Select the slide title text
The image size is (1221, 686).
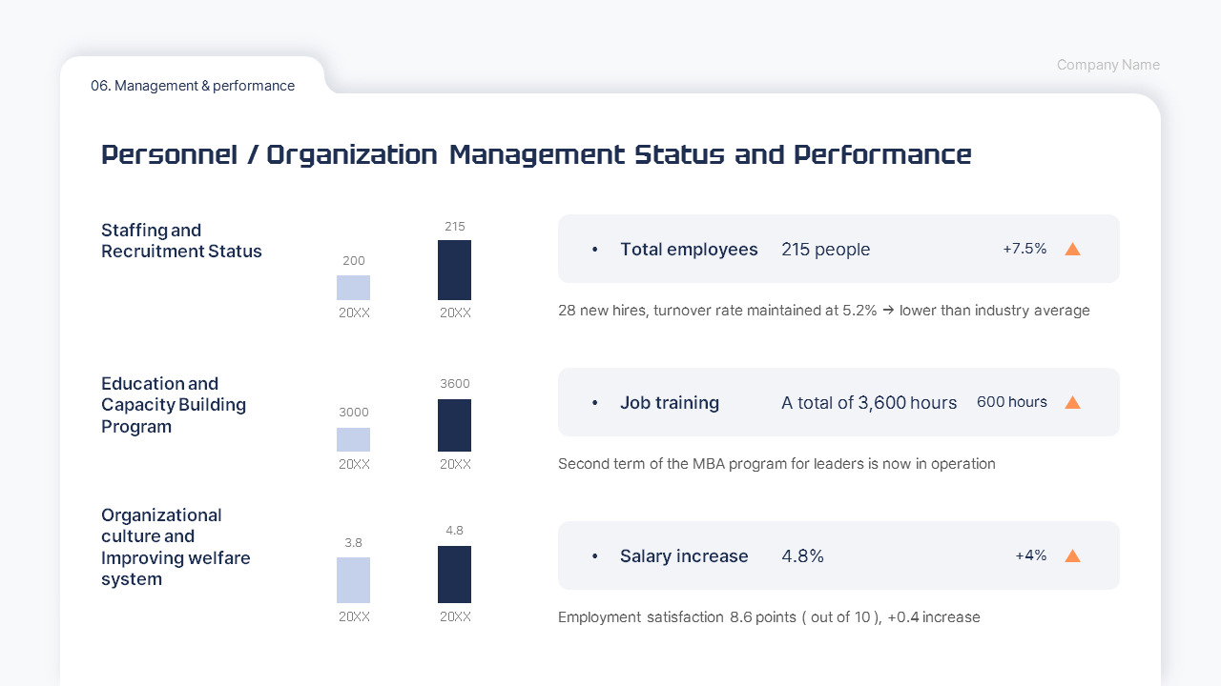pos(536,154)
